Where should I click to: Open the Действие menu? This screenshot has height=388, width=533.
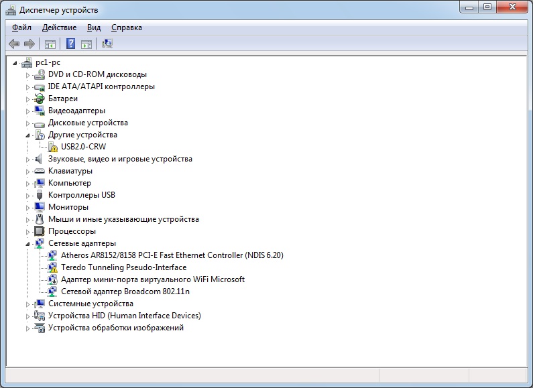tap(59, 27)
